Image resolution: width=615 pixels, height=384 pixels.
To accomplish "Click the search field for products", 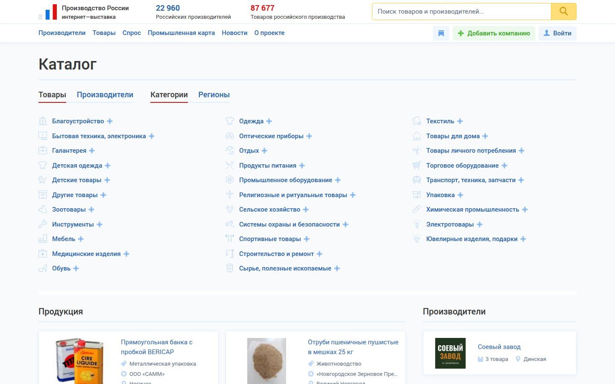I will (461, 12).
